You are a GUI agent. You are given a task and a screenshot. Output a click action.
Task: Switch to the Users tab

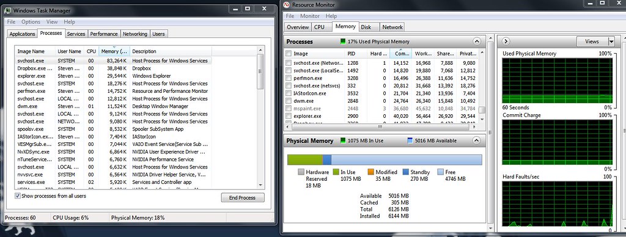pos(158,34)
